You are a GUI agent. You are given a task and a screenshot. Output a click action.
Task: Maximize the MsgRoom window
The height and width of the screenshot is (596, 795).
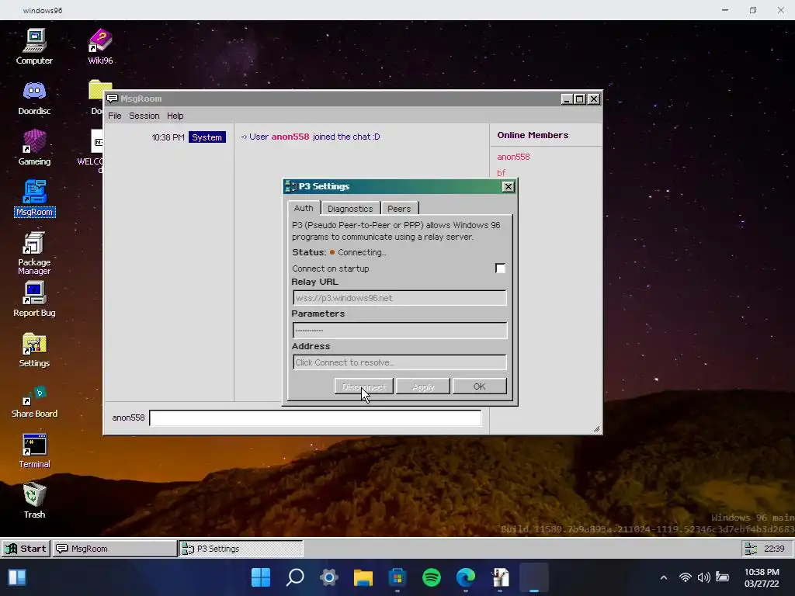pyautogui.click(x=579, y=99)
